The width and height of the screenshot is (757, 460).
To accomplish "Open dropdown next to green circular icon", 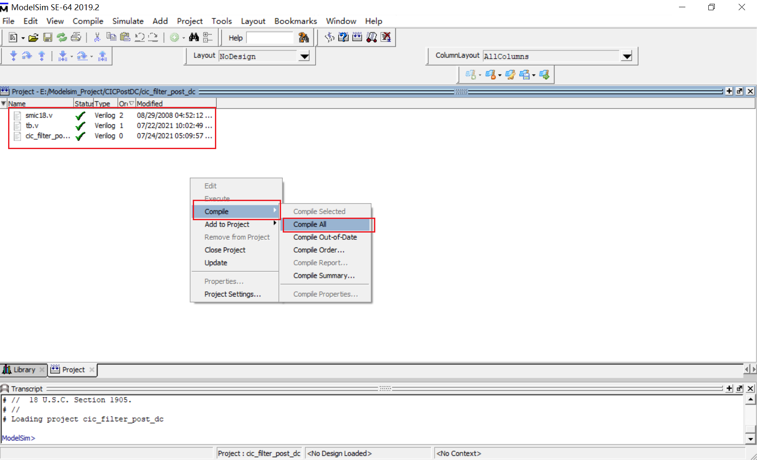I will tap(184, 38).
